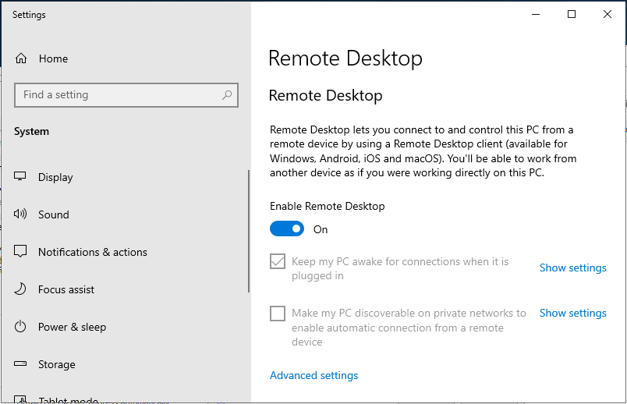The height and width of the screenshot is (404, 627).
Task: Select the Storage drive icon
Action: (x=20, y=363)
